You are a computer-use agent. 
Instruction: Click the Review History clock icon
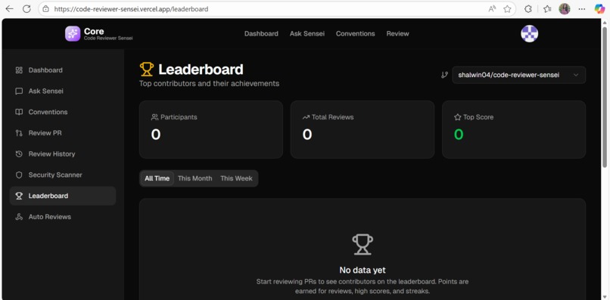click(x=19, y=154)
